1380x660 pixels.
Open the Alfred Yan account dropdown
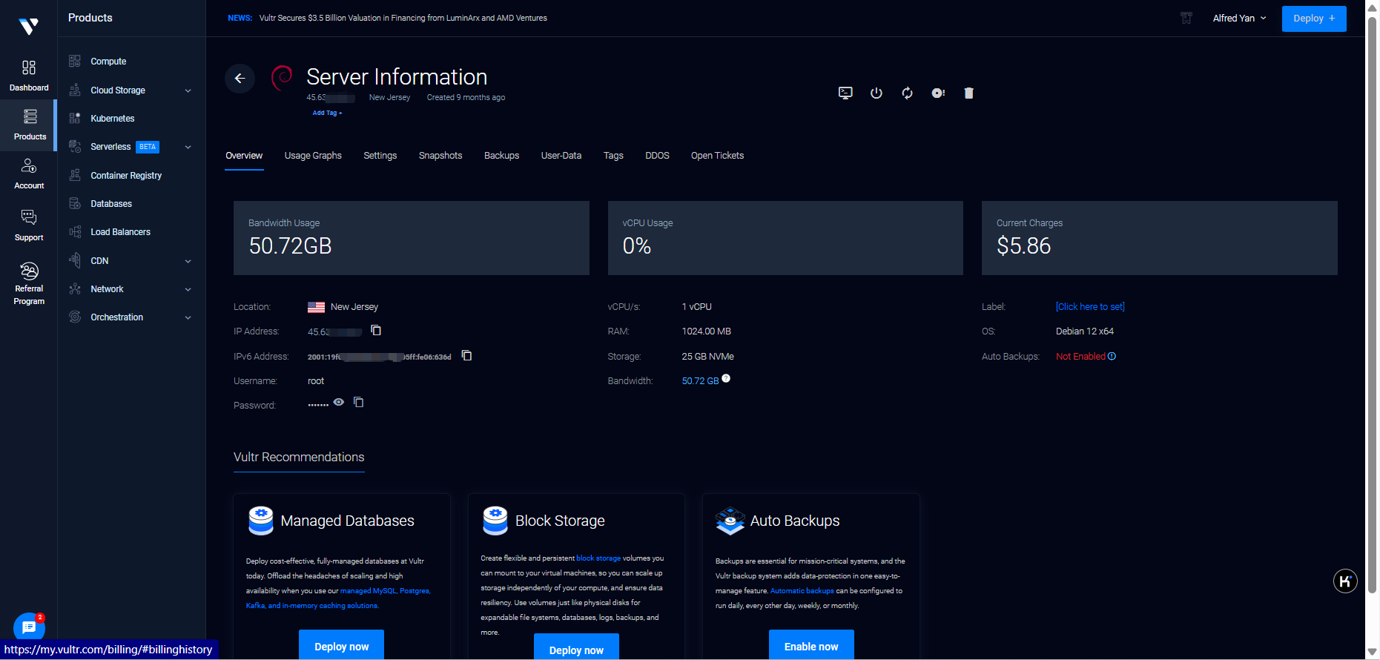pyautogui.click(x=1239, y=18)
